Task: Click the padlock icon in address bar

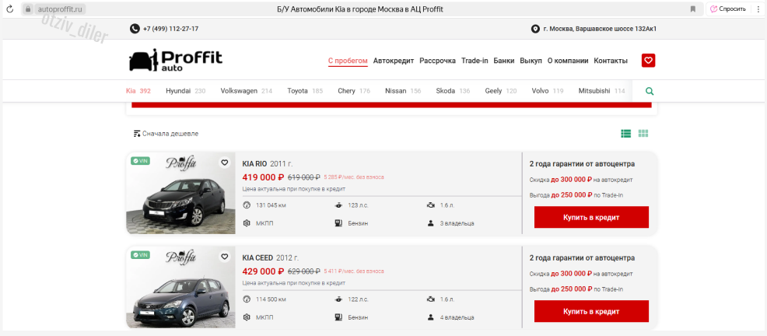Action: tap(28, 9)
